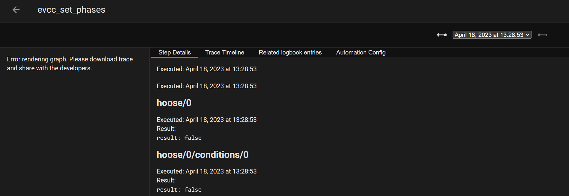Image resolution: width=569 pixels, height=196 pixels.
Task: Click the back arrow to leave the trace view
Action: click(16, 10)
